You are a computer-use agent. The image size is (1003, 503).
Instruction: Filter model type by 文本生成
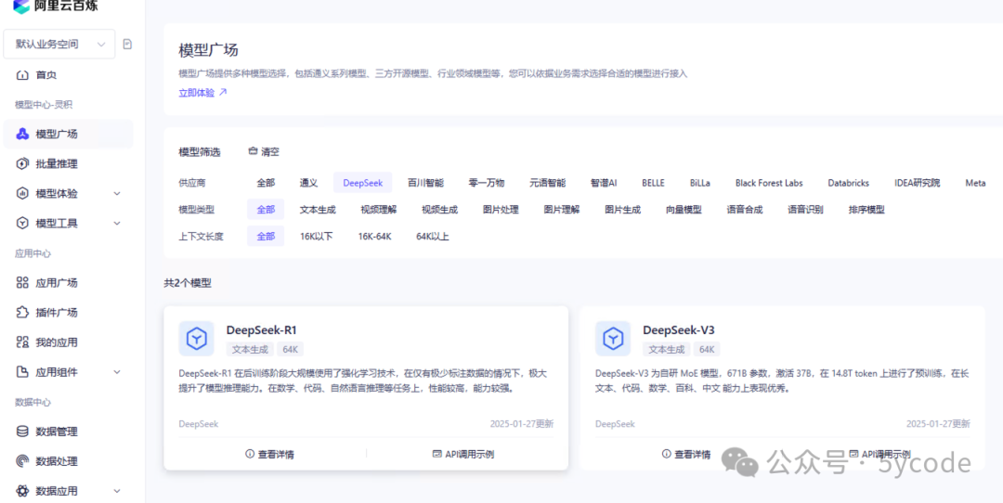click(318, 210)
